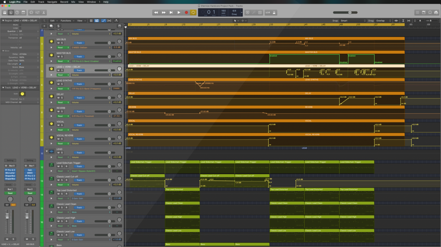
Task: Click the Track button on DELAY track
Action: pos(79,98)
